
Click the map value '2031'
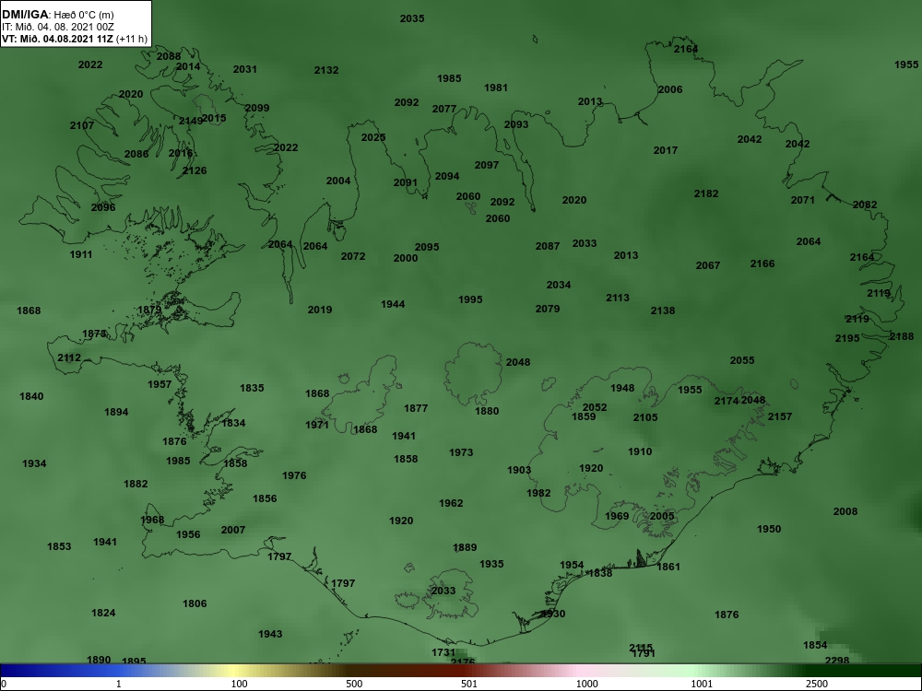(x=245, y=69)
